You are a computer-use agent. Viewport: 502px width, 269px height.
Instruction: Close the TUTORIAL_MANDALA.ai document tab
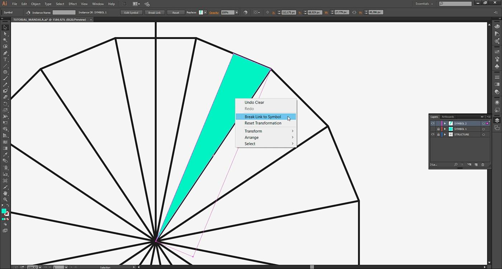click(91, 20)
